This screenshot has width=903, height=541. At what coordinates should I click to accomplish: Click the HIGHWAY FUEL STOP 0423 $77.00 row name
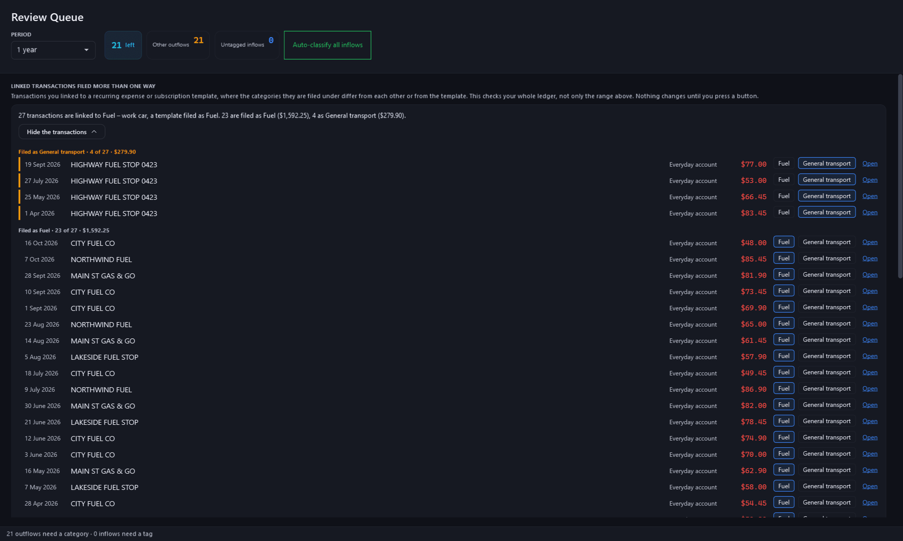point(114,165)
